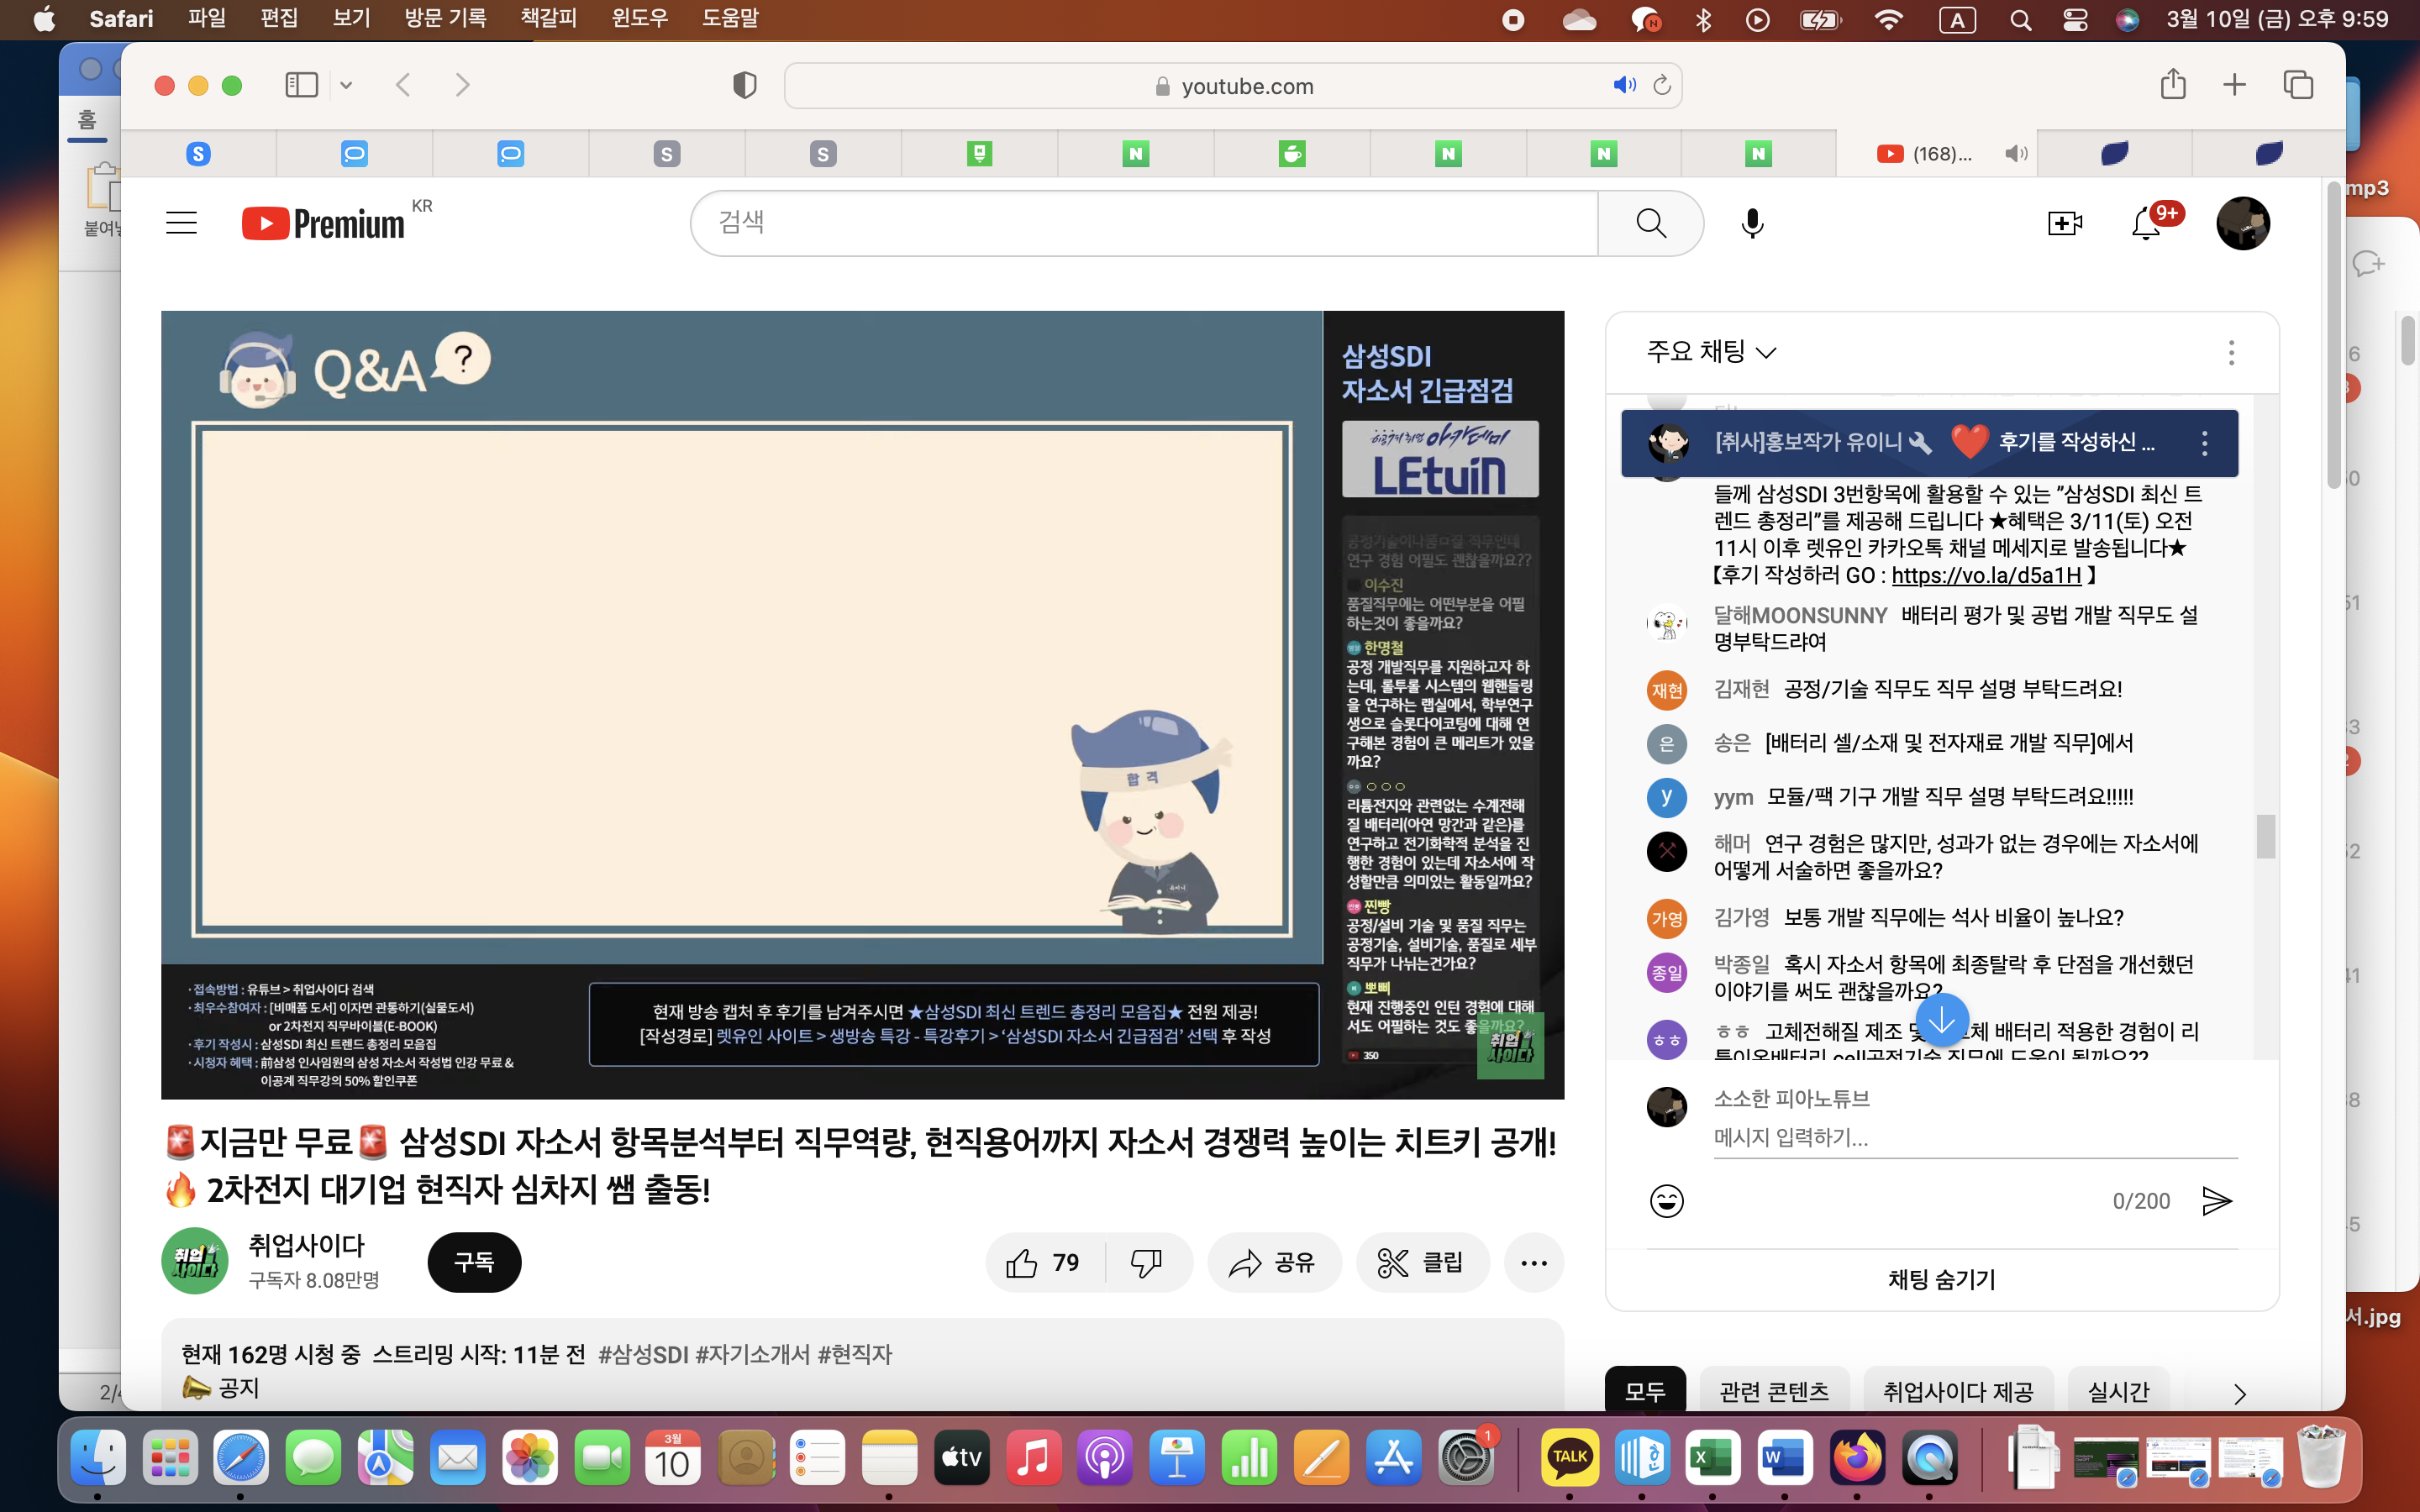This screenshot has width=2420, height=1512.
Task: Open the YouTube hamburger guide menu
Action: pyautogui.click(x=181, y=222)
